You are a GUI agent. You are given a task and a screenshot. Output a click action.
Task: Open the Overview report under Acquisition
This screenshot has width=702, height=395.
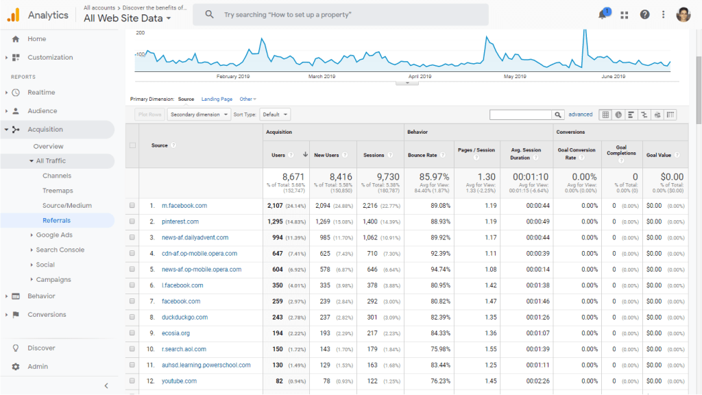click(49, 147)
